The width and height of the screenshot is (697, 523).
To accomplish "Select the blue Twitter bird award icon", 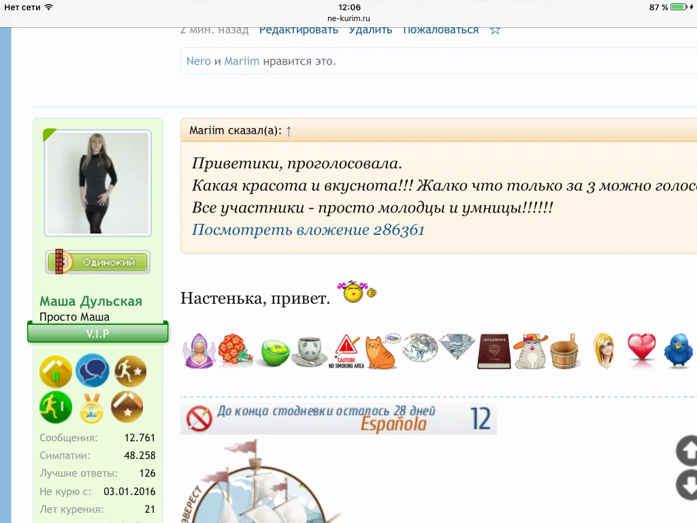I will [678, 350].
